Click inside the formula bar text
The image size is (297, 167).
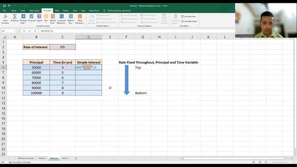tap(46, 31)
